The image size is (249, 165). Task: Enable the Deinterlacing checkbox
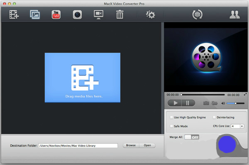tap(214, 117)
